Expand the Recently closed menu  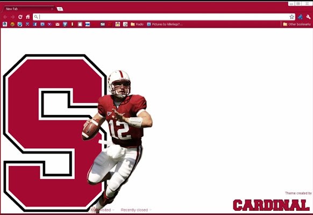[x=136, y=210]
